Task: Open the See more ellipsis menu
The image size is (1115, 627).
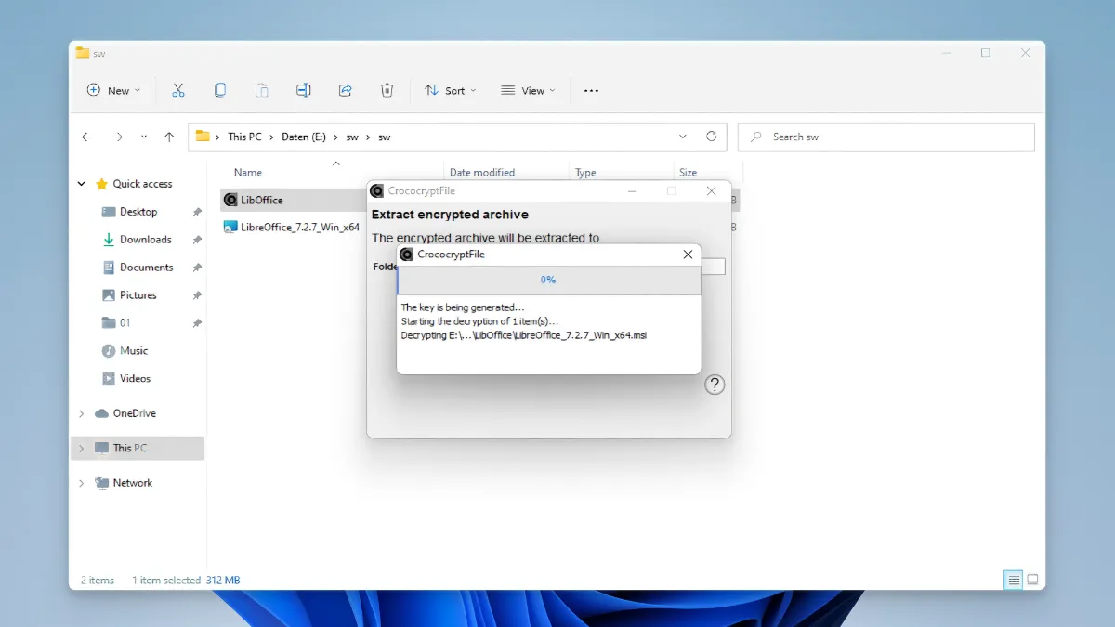Action: tap(591, 90)
